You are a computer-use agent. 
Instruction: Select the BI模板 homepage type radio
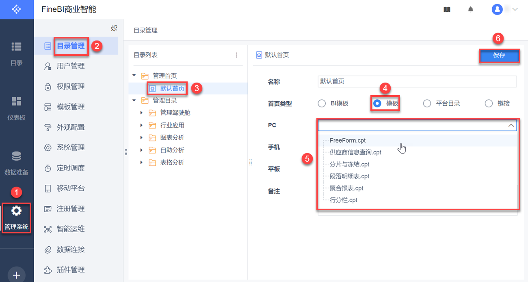point(322,103)
